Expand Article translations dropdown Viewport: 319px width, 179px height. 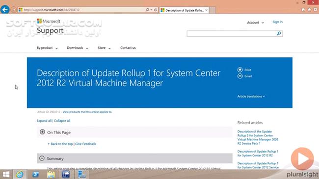[x=251, y=96]
